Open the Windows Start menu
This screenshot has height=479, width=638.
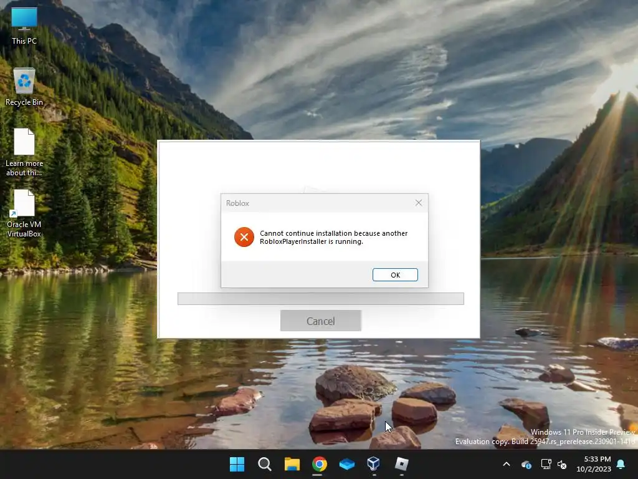pyautogui.click(x=237, y=464)
